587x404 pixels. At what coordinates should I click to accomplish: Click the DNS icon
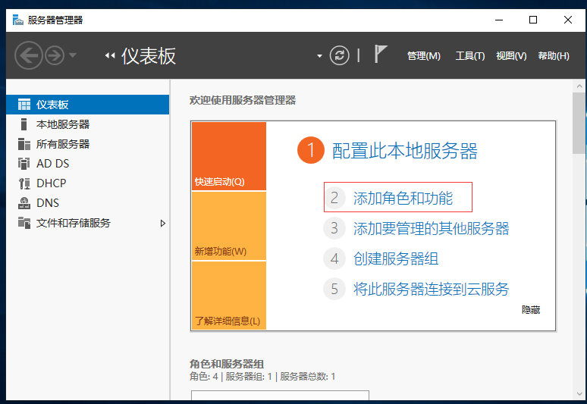coord(24,202)
